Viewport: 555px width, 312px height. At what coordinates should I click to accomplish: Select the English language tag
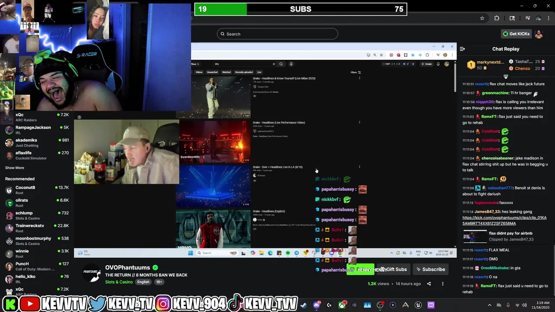tap(143, 282)
